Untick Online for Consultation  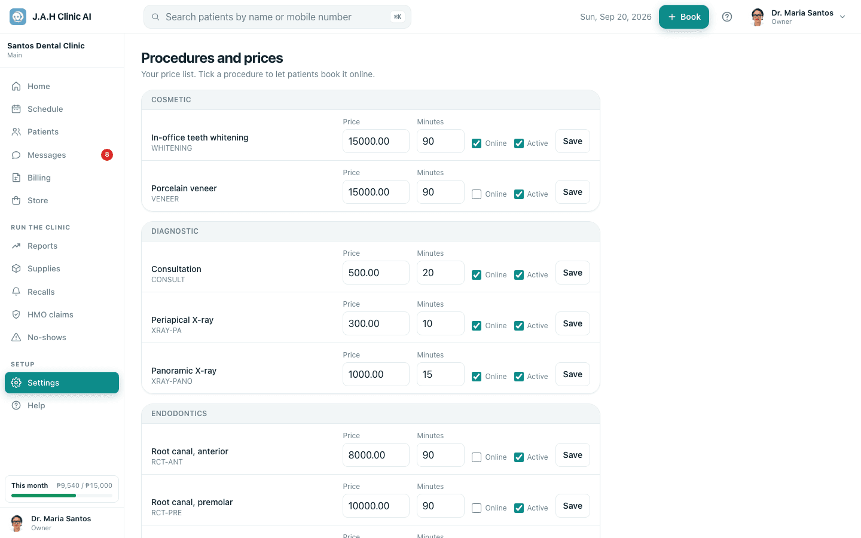coord(477,275)
